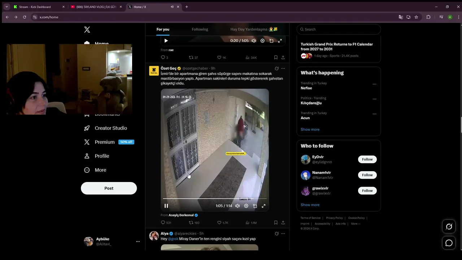The image size is (462, 260).
Task: Bookmark the Özet Geç post
Action: pyautogui.click(x=276, y=223)
